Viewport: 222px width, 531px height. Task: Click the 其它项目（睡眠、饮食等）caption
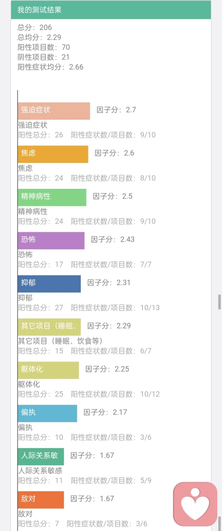point(60,341)
